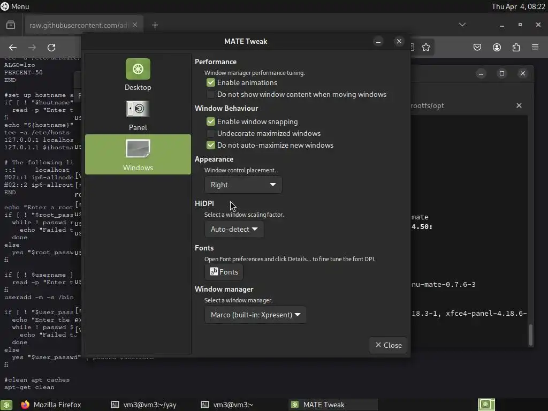Open the Panel section in MATE Tweak

pos(138,116)
